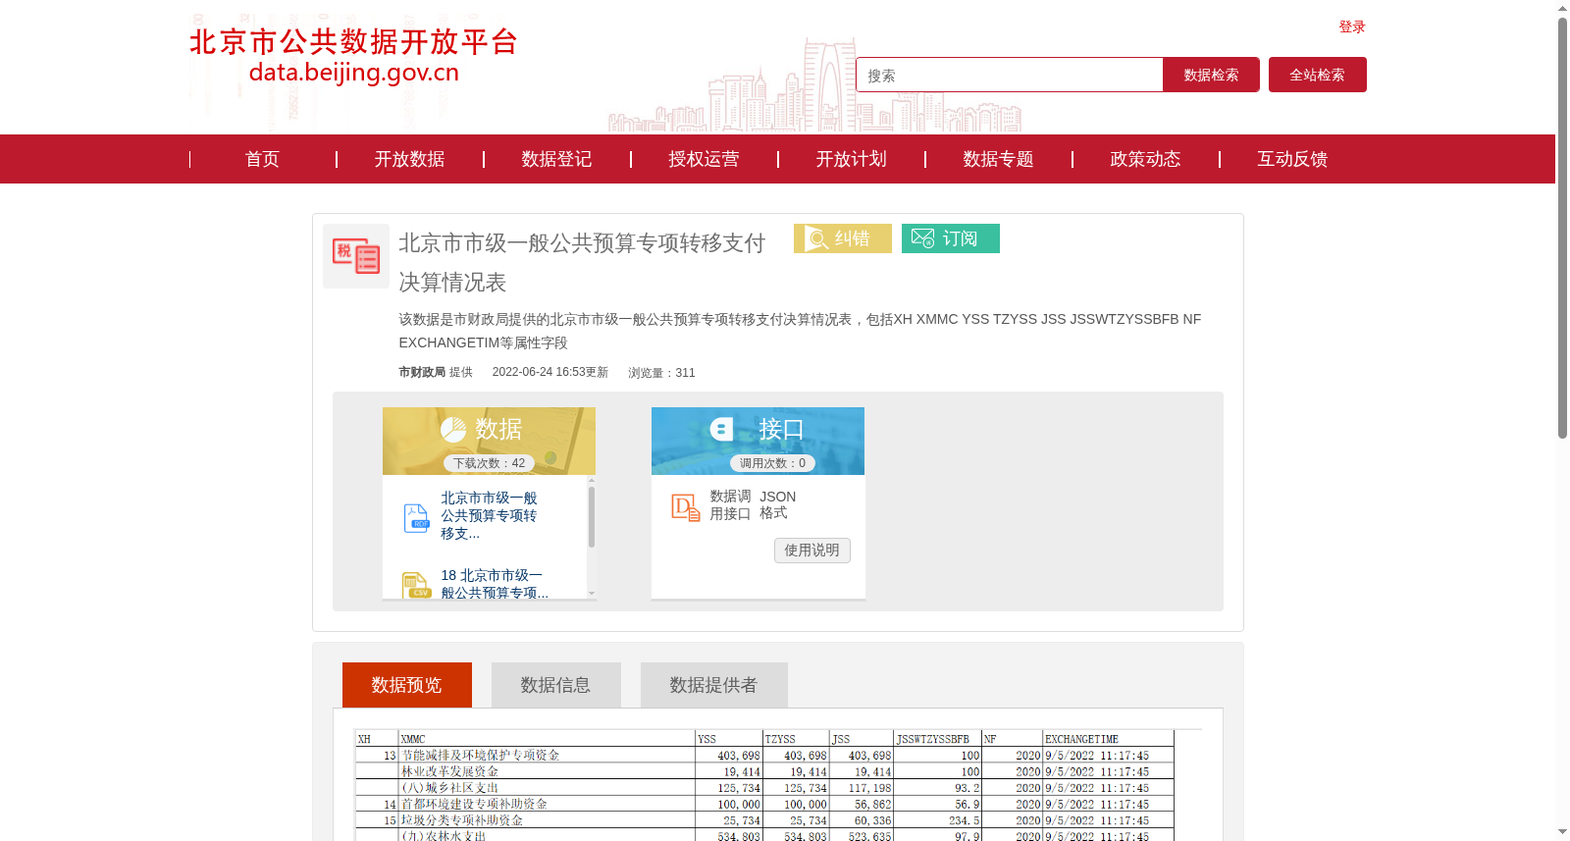Open the PDF file icon for 北京市市级一般
This screenshot has width=1570, height=841.
416,517
